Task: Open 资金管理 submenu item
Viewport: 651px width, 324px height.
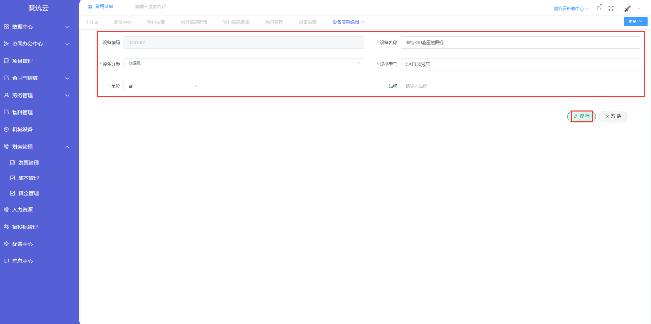Action: (x=29, y=193)
